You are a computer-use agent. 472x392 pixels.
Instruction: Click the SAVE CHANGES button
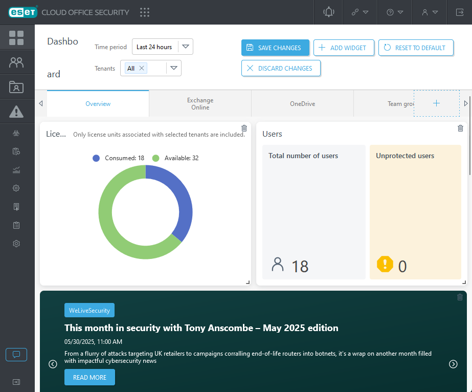tap(275, 48)
